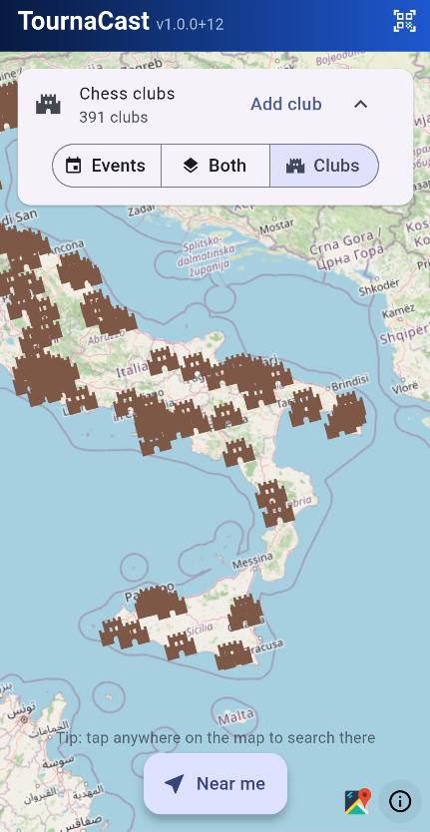
Task: Click the Add club link
Action: tap(286, 104)
